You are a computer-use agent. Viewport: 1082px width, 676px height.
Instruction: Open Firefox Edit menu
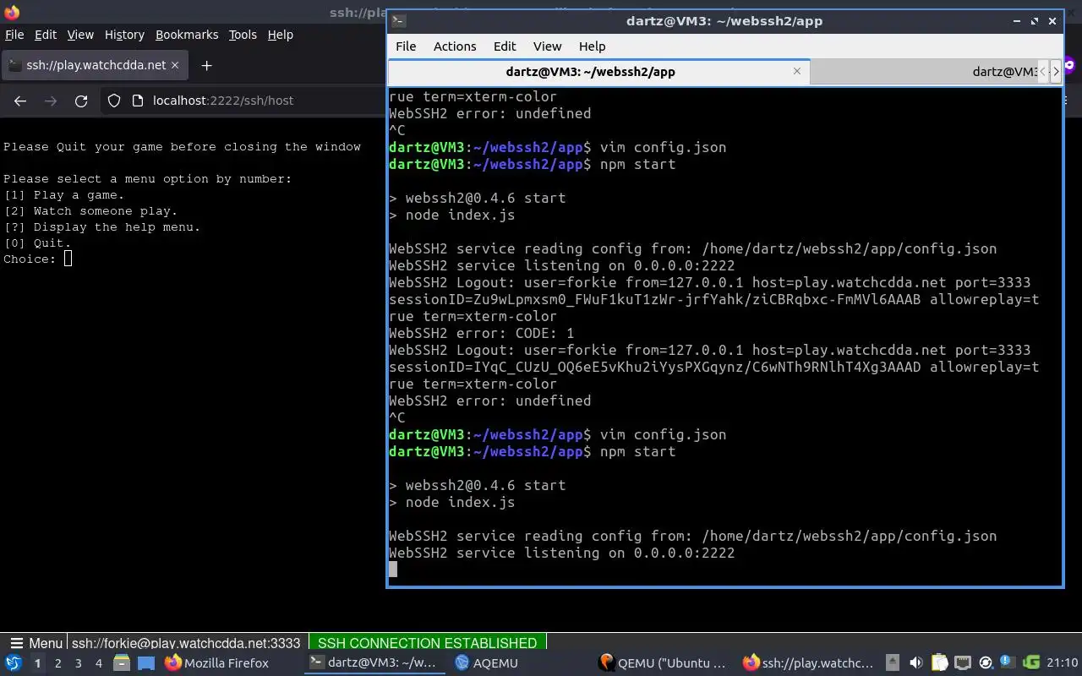click(x=46, y=35)
